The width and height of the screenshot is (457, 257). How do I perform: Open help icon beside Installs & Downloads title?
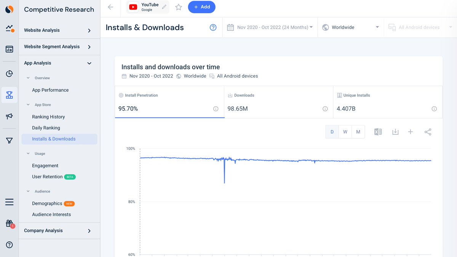213,27
